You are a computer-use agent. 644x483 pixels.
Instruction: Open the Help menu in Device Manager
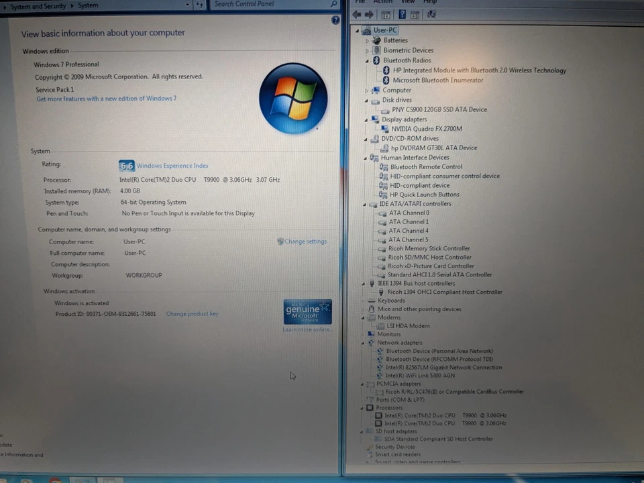pyautogui.click(x=429, y=1)
